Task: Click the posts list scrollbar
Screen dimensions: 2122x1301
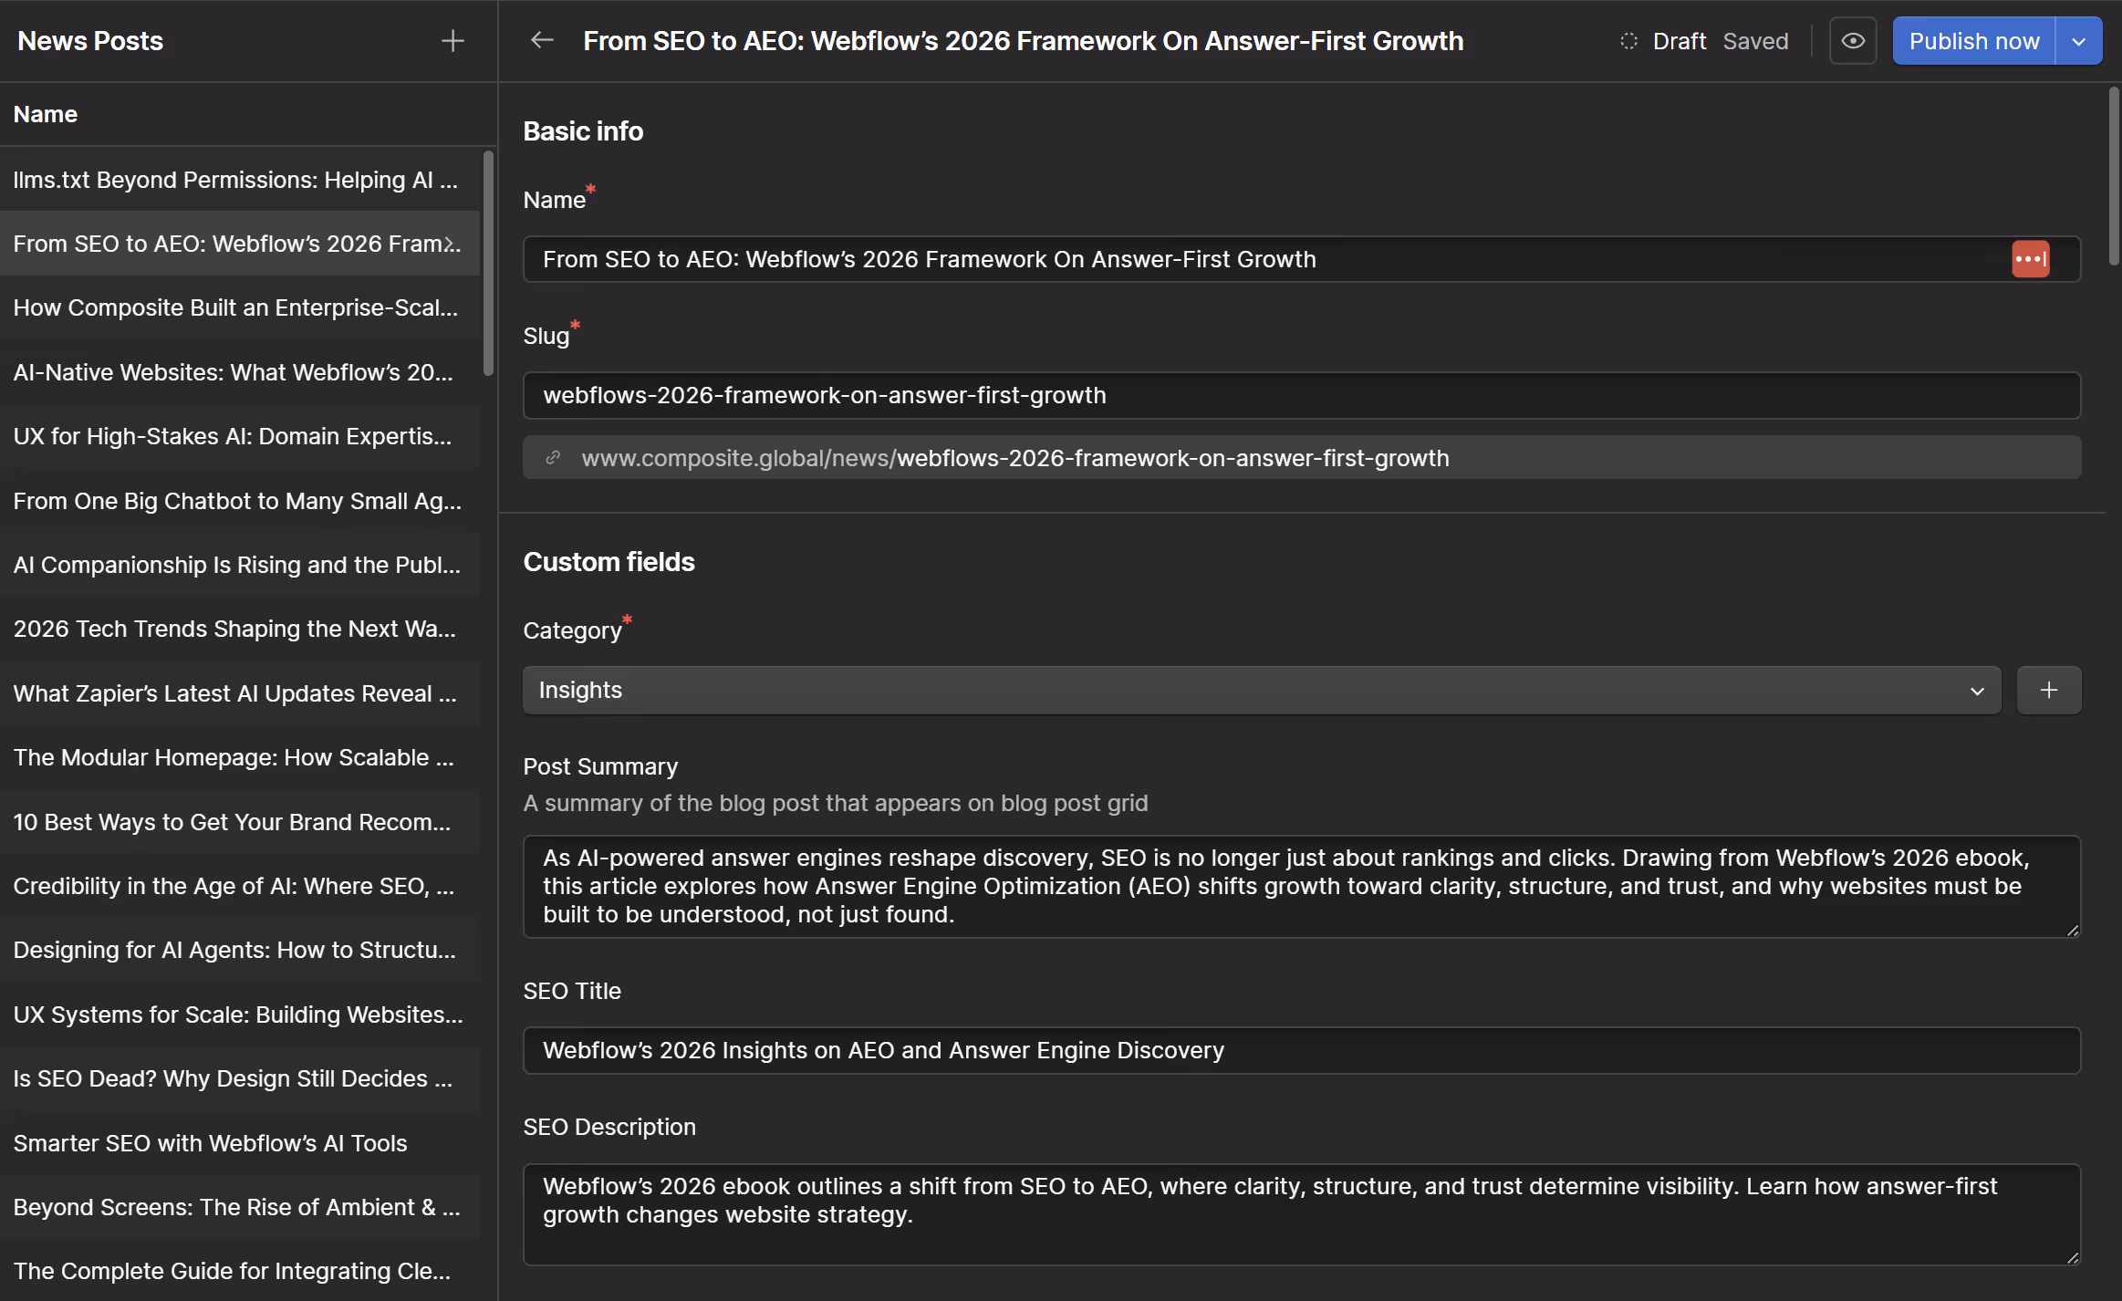Action: point(488,263)
